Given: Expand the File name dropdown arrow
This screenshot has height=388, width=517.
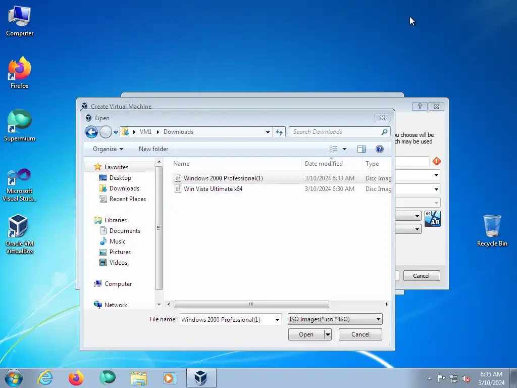Looking at the screenshot, I should click(277, 319).
